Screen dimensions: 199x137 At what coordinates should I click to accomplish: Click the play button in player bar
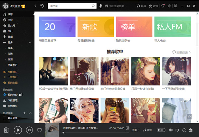pyautogui.click(x=18, y=130)
